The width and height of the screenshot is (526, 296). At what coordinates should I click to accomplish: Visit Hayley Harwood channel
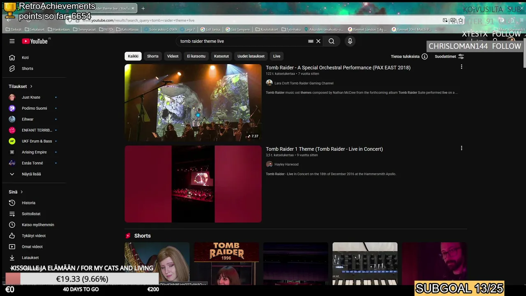pos(286,164)
